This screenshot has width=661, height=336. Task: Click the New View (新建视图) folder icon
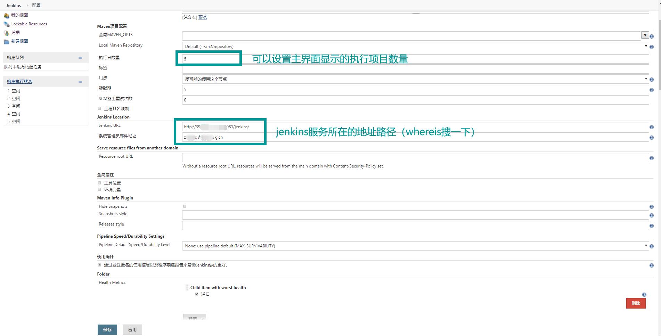(x=7, y=41)
